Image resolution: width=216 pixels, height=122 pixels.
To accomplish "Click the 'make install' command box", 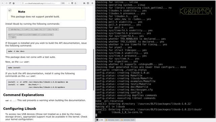I will (46, 68).
